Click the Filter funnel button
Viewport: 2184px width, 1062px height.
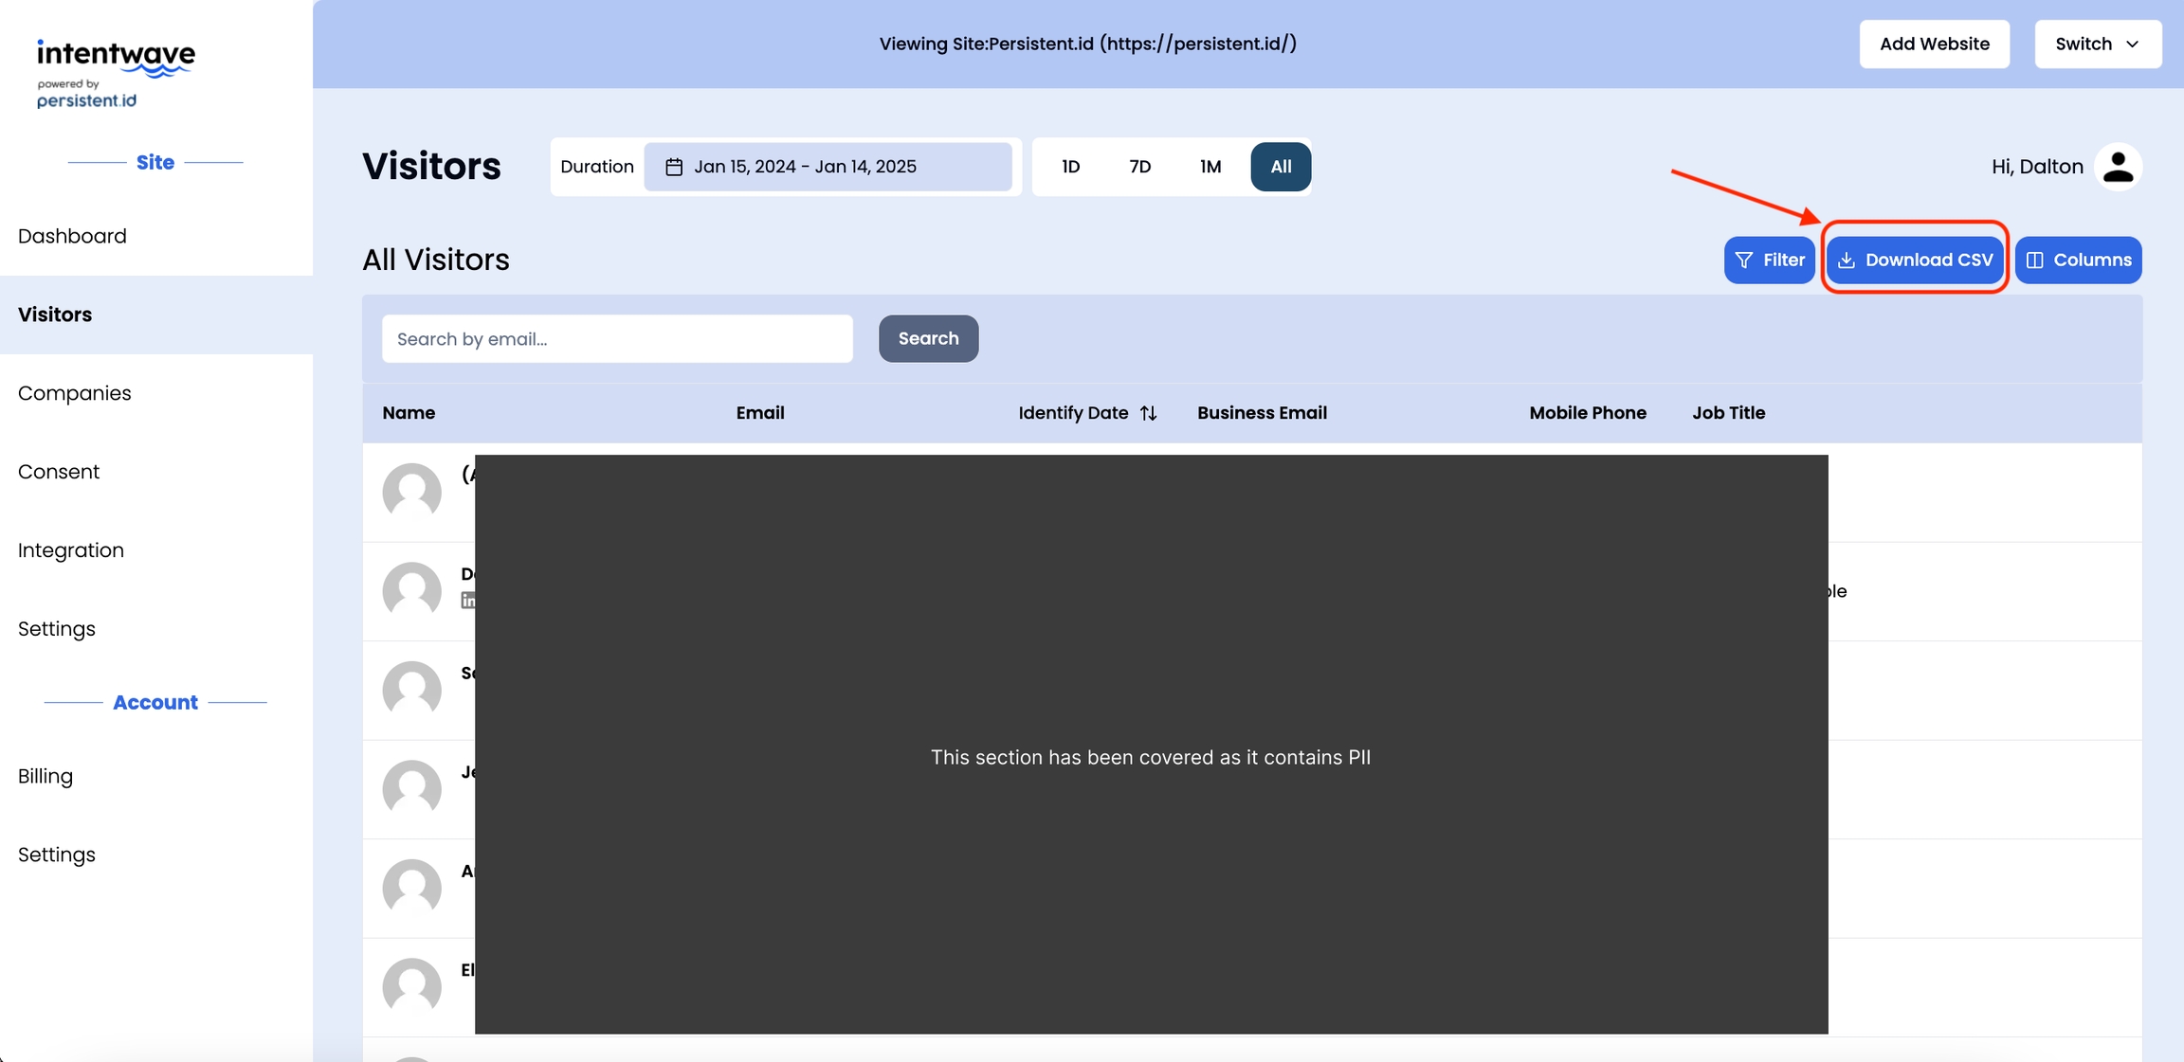[1768, 260]
